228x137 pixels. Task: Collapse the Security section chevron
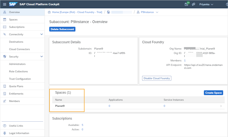pos(42,57)
